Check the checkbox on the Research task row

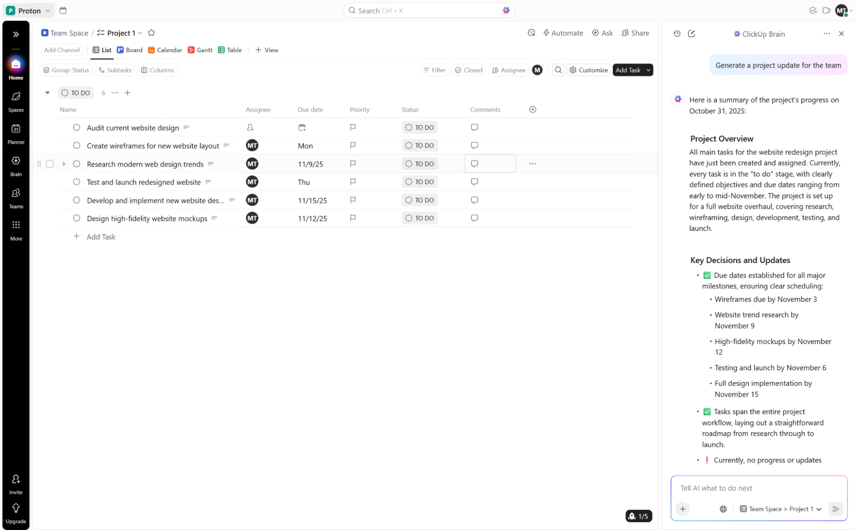point(50,163)
